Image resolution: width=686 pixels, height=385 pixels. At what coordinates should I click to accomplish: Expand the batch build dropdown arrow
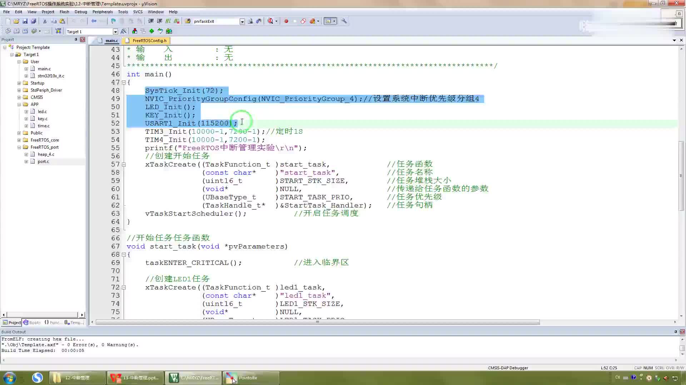coord(40,31)
